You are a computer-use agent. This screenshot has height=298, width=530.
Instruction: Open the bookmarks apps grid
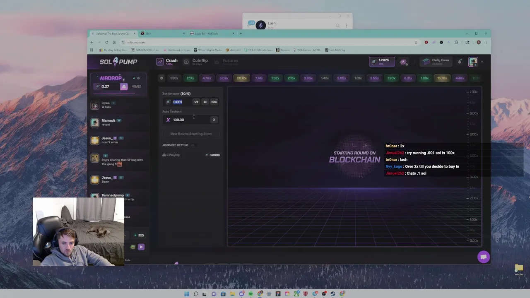coord(92,50)
